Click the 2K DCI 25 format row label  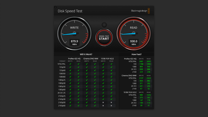coord(61,93)
